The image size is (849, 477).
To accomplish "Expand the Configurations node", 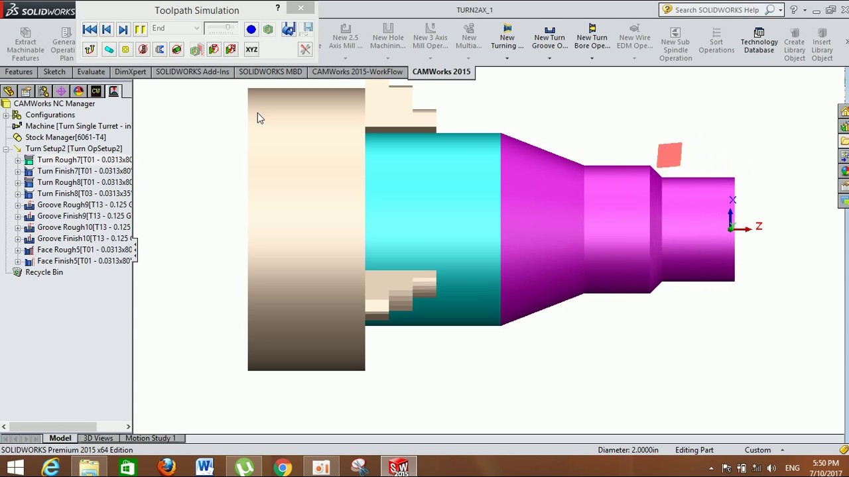I will click(x=6, y=115).
